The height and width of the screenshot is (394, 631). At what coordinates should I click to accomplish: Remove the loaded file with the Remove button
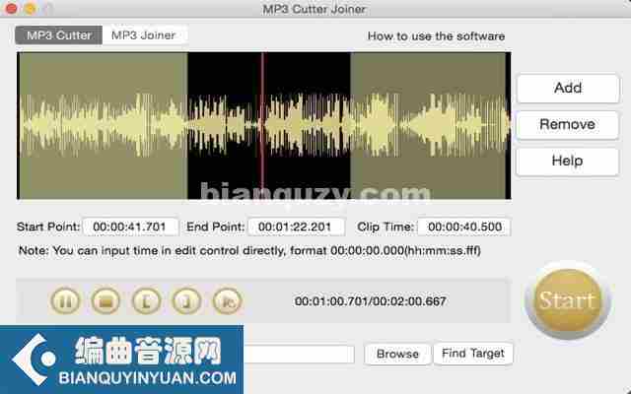point(568,125)
